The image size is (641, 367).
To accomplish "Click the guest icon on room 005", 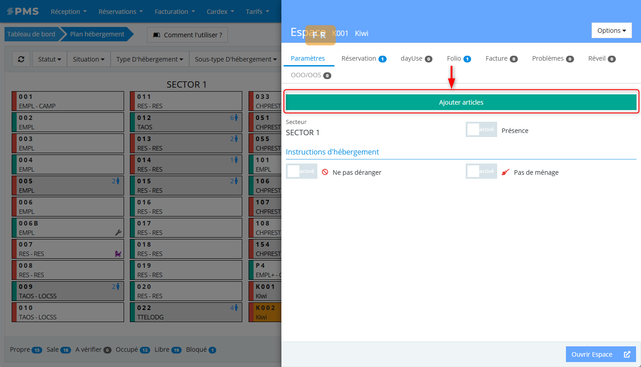I will pos(118,181).
